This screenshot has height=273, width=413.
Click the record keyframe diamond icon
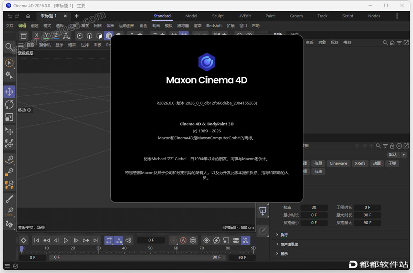pyautogui.click(x=24, y=240)
